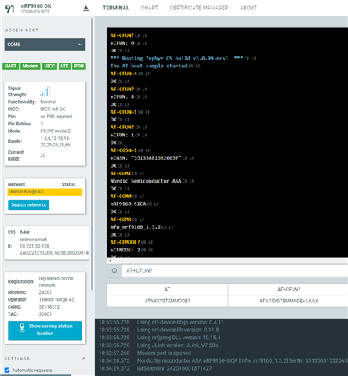Click the CellID value 52118272
This screenshot has width=348, height=376.
[x=49, y=306]
